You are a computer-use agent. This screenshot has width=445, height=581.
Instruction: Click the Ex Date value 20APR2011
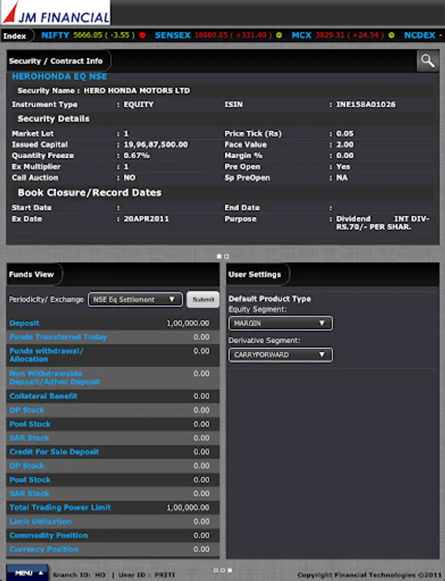(146, 219)
